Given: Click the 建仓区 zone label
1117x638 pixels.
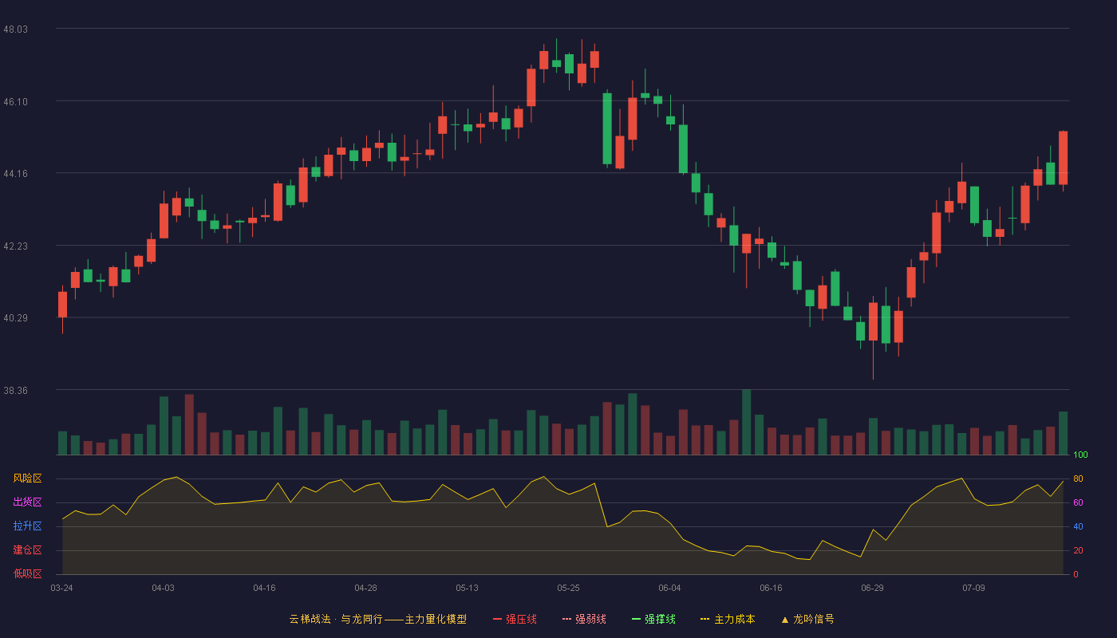Looking at the screenshot, I should pyautogui.click(x=27, y=550).
